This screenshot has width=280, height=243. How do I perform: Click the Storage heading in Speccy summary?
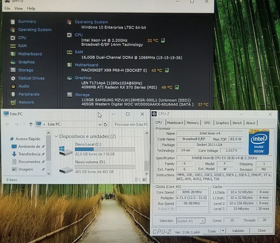click(x=82, y=95)
